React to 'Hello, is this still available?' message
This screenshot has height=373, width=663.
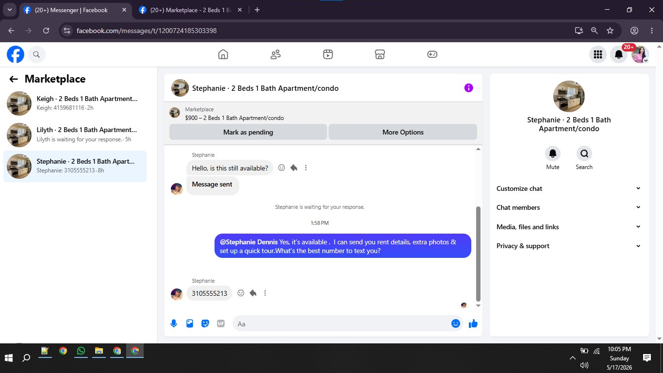pos(282,168)
